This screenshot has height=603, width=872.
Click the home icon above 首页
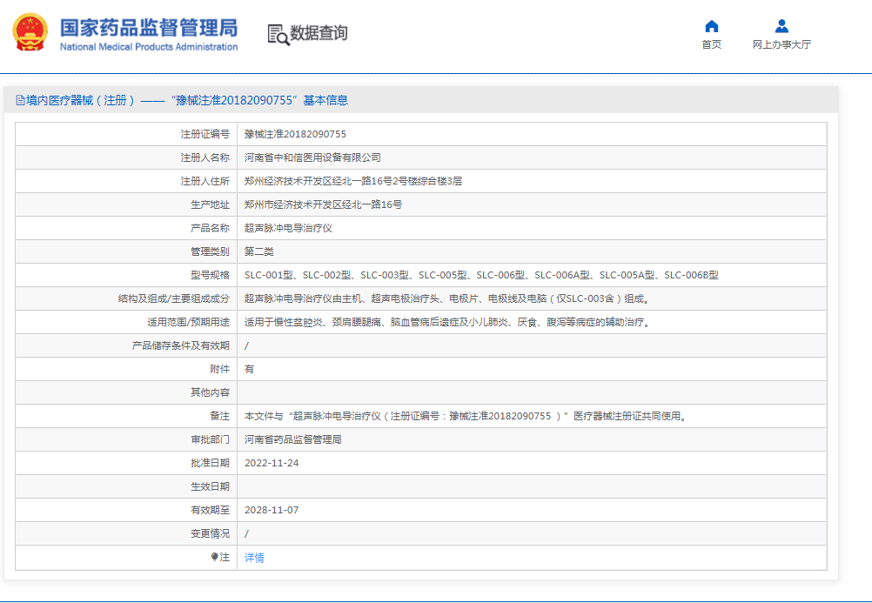pos(711,27)
